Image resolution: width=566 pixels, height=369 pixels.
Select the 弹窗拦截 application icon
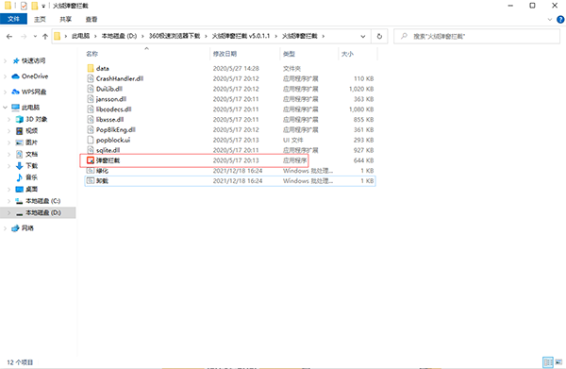[x=91, y=160]
